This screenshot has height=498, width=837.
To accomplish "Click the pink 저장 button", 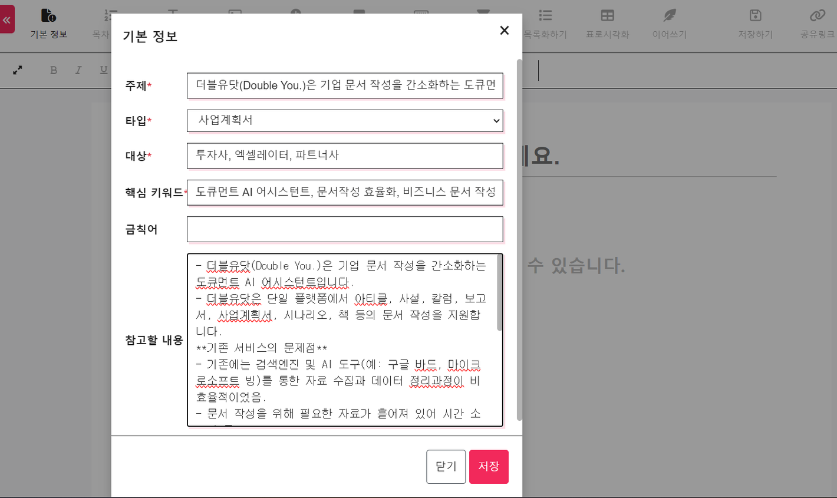I will (x=489, y=467).
